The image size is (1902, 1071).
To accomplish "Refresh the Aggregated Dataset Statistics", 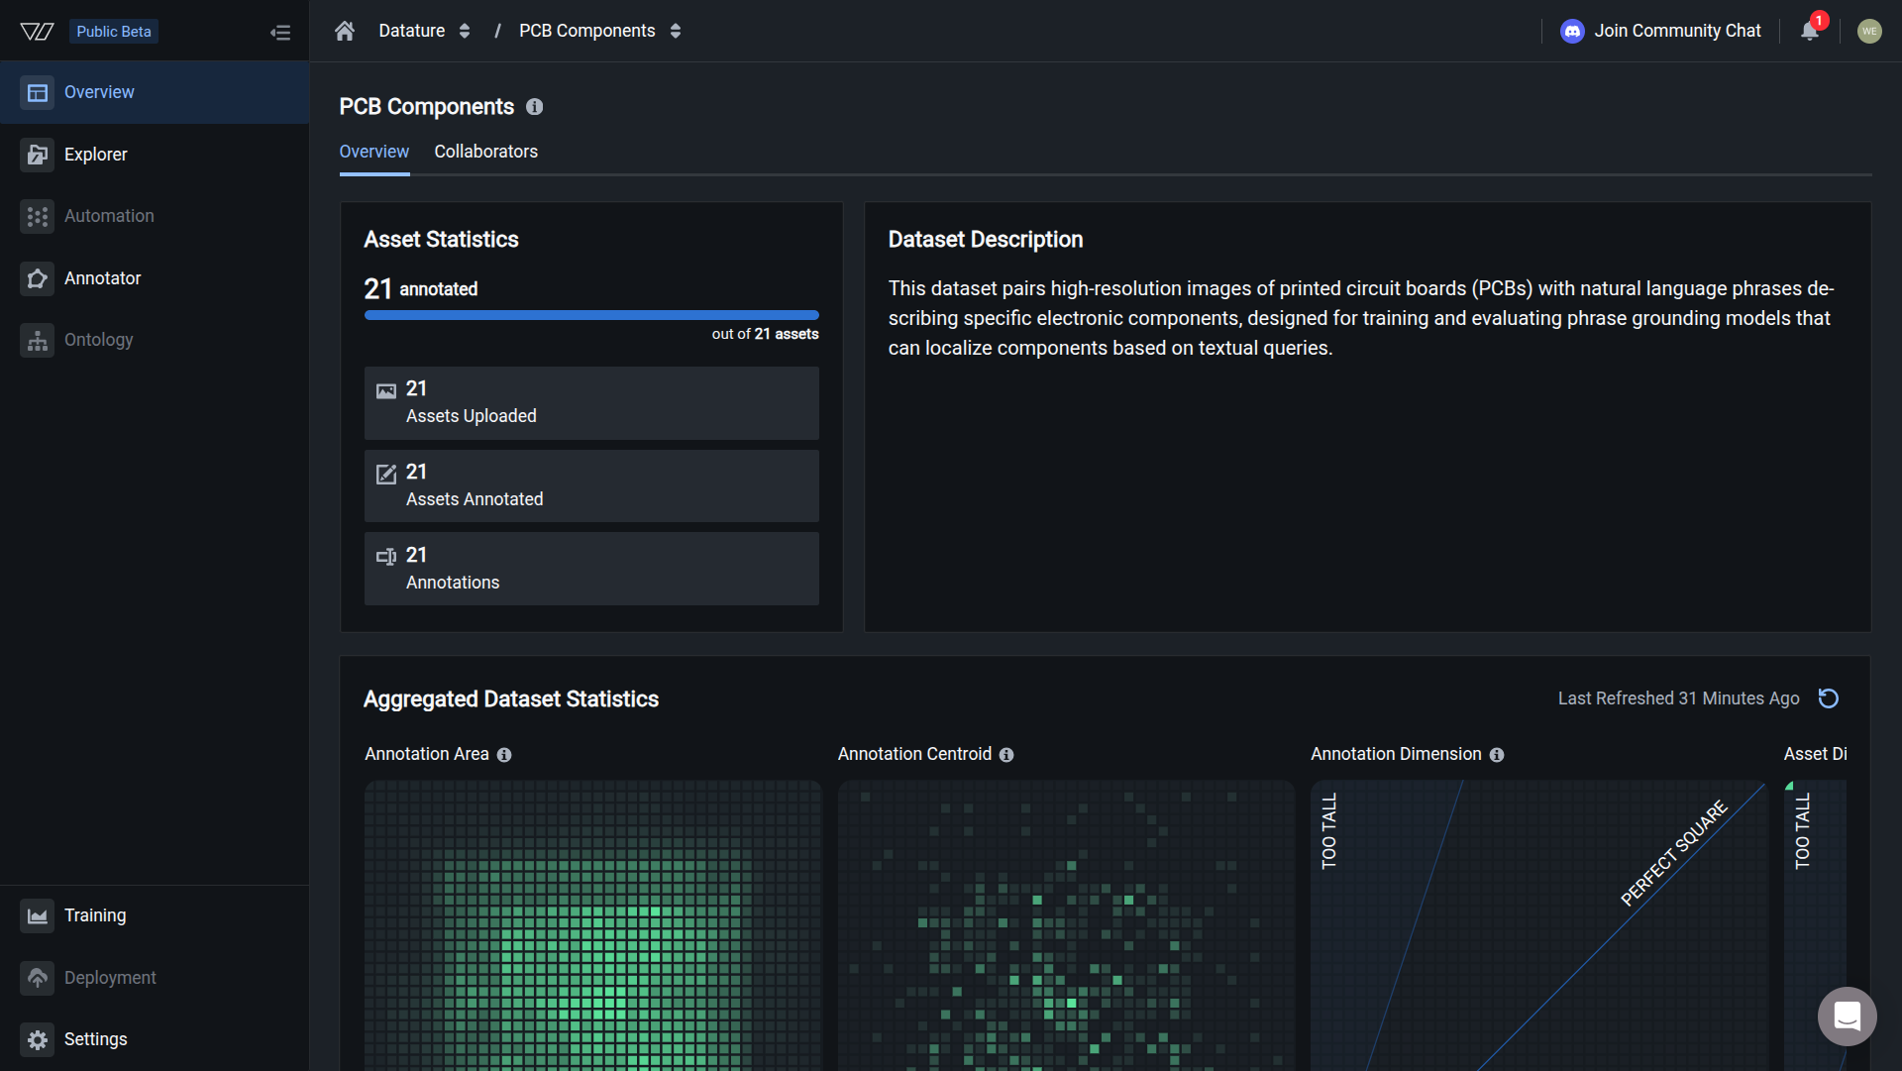I will [1828, 698].
